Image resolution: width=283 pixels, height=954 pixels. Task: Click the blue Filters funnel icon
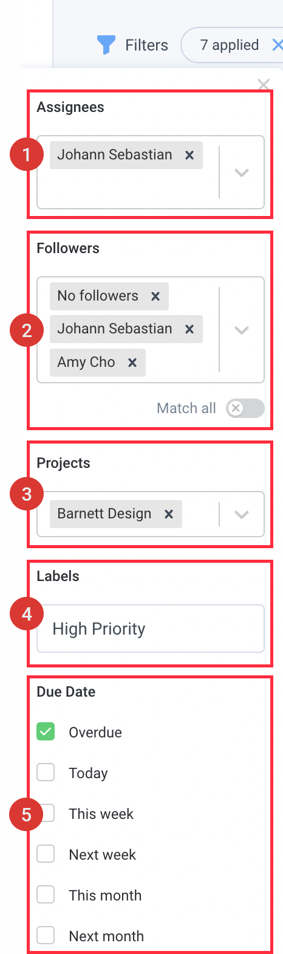click(x=106, y=45)
